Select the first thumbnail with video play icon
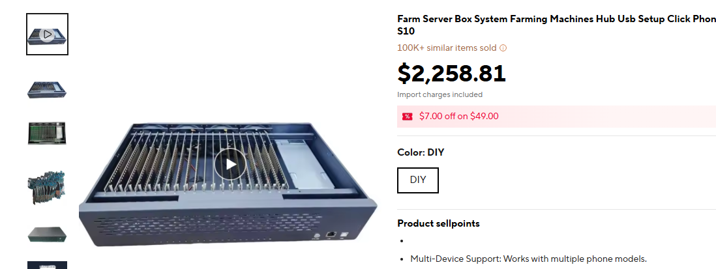 coord(47,34)
